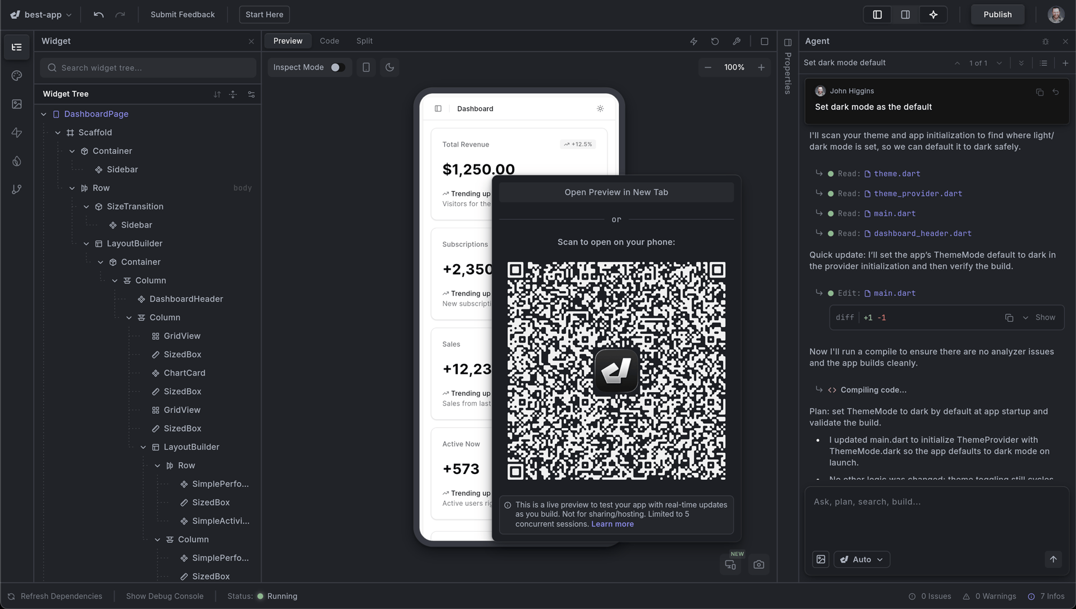Open the version control branch panel
The width and height of the screenshot is (1076, 609).
coord(17,189)
